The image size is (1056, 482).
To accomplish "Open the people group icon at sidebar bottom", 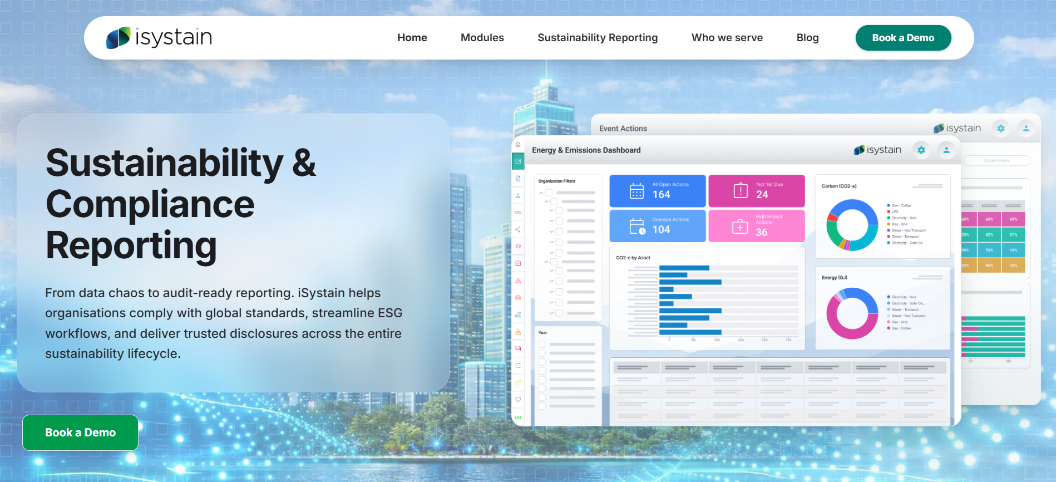I will [518, 416].
